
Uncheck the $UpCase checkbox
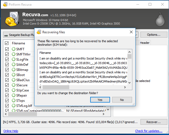7,90
